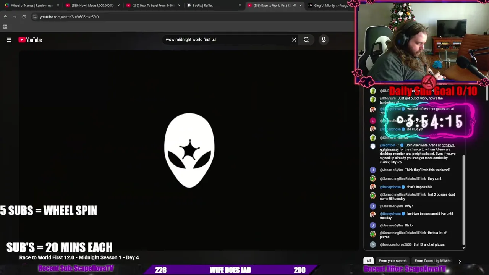Open nightbot's chat avatar
The image size is (489, 275).
coord(373,146)
